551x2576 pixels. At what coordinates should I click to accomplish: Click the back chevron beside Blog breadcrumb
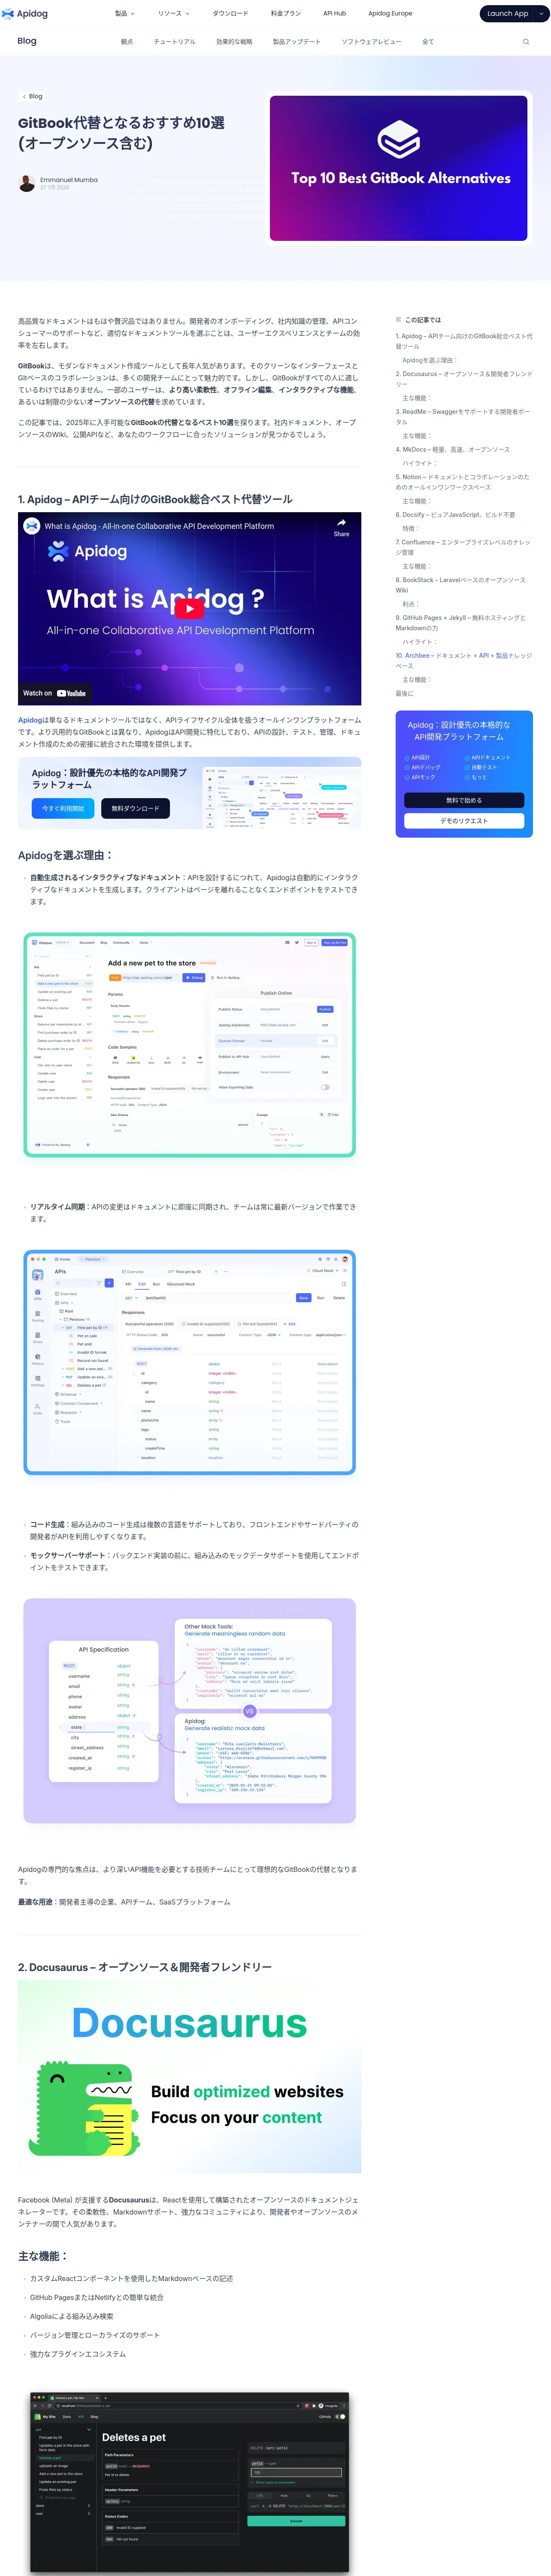(24, 97)
